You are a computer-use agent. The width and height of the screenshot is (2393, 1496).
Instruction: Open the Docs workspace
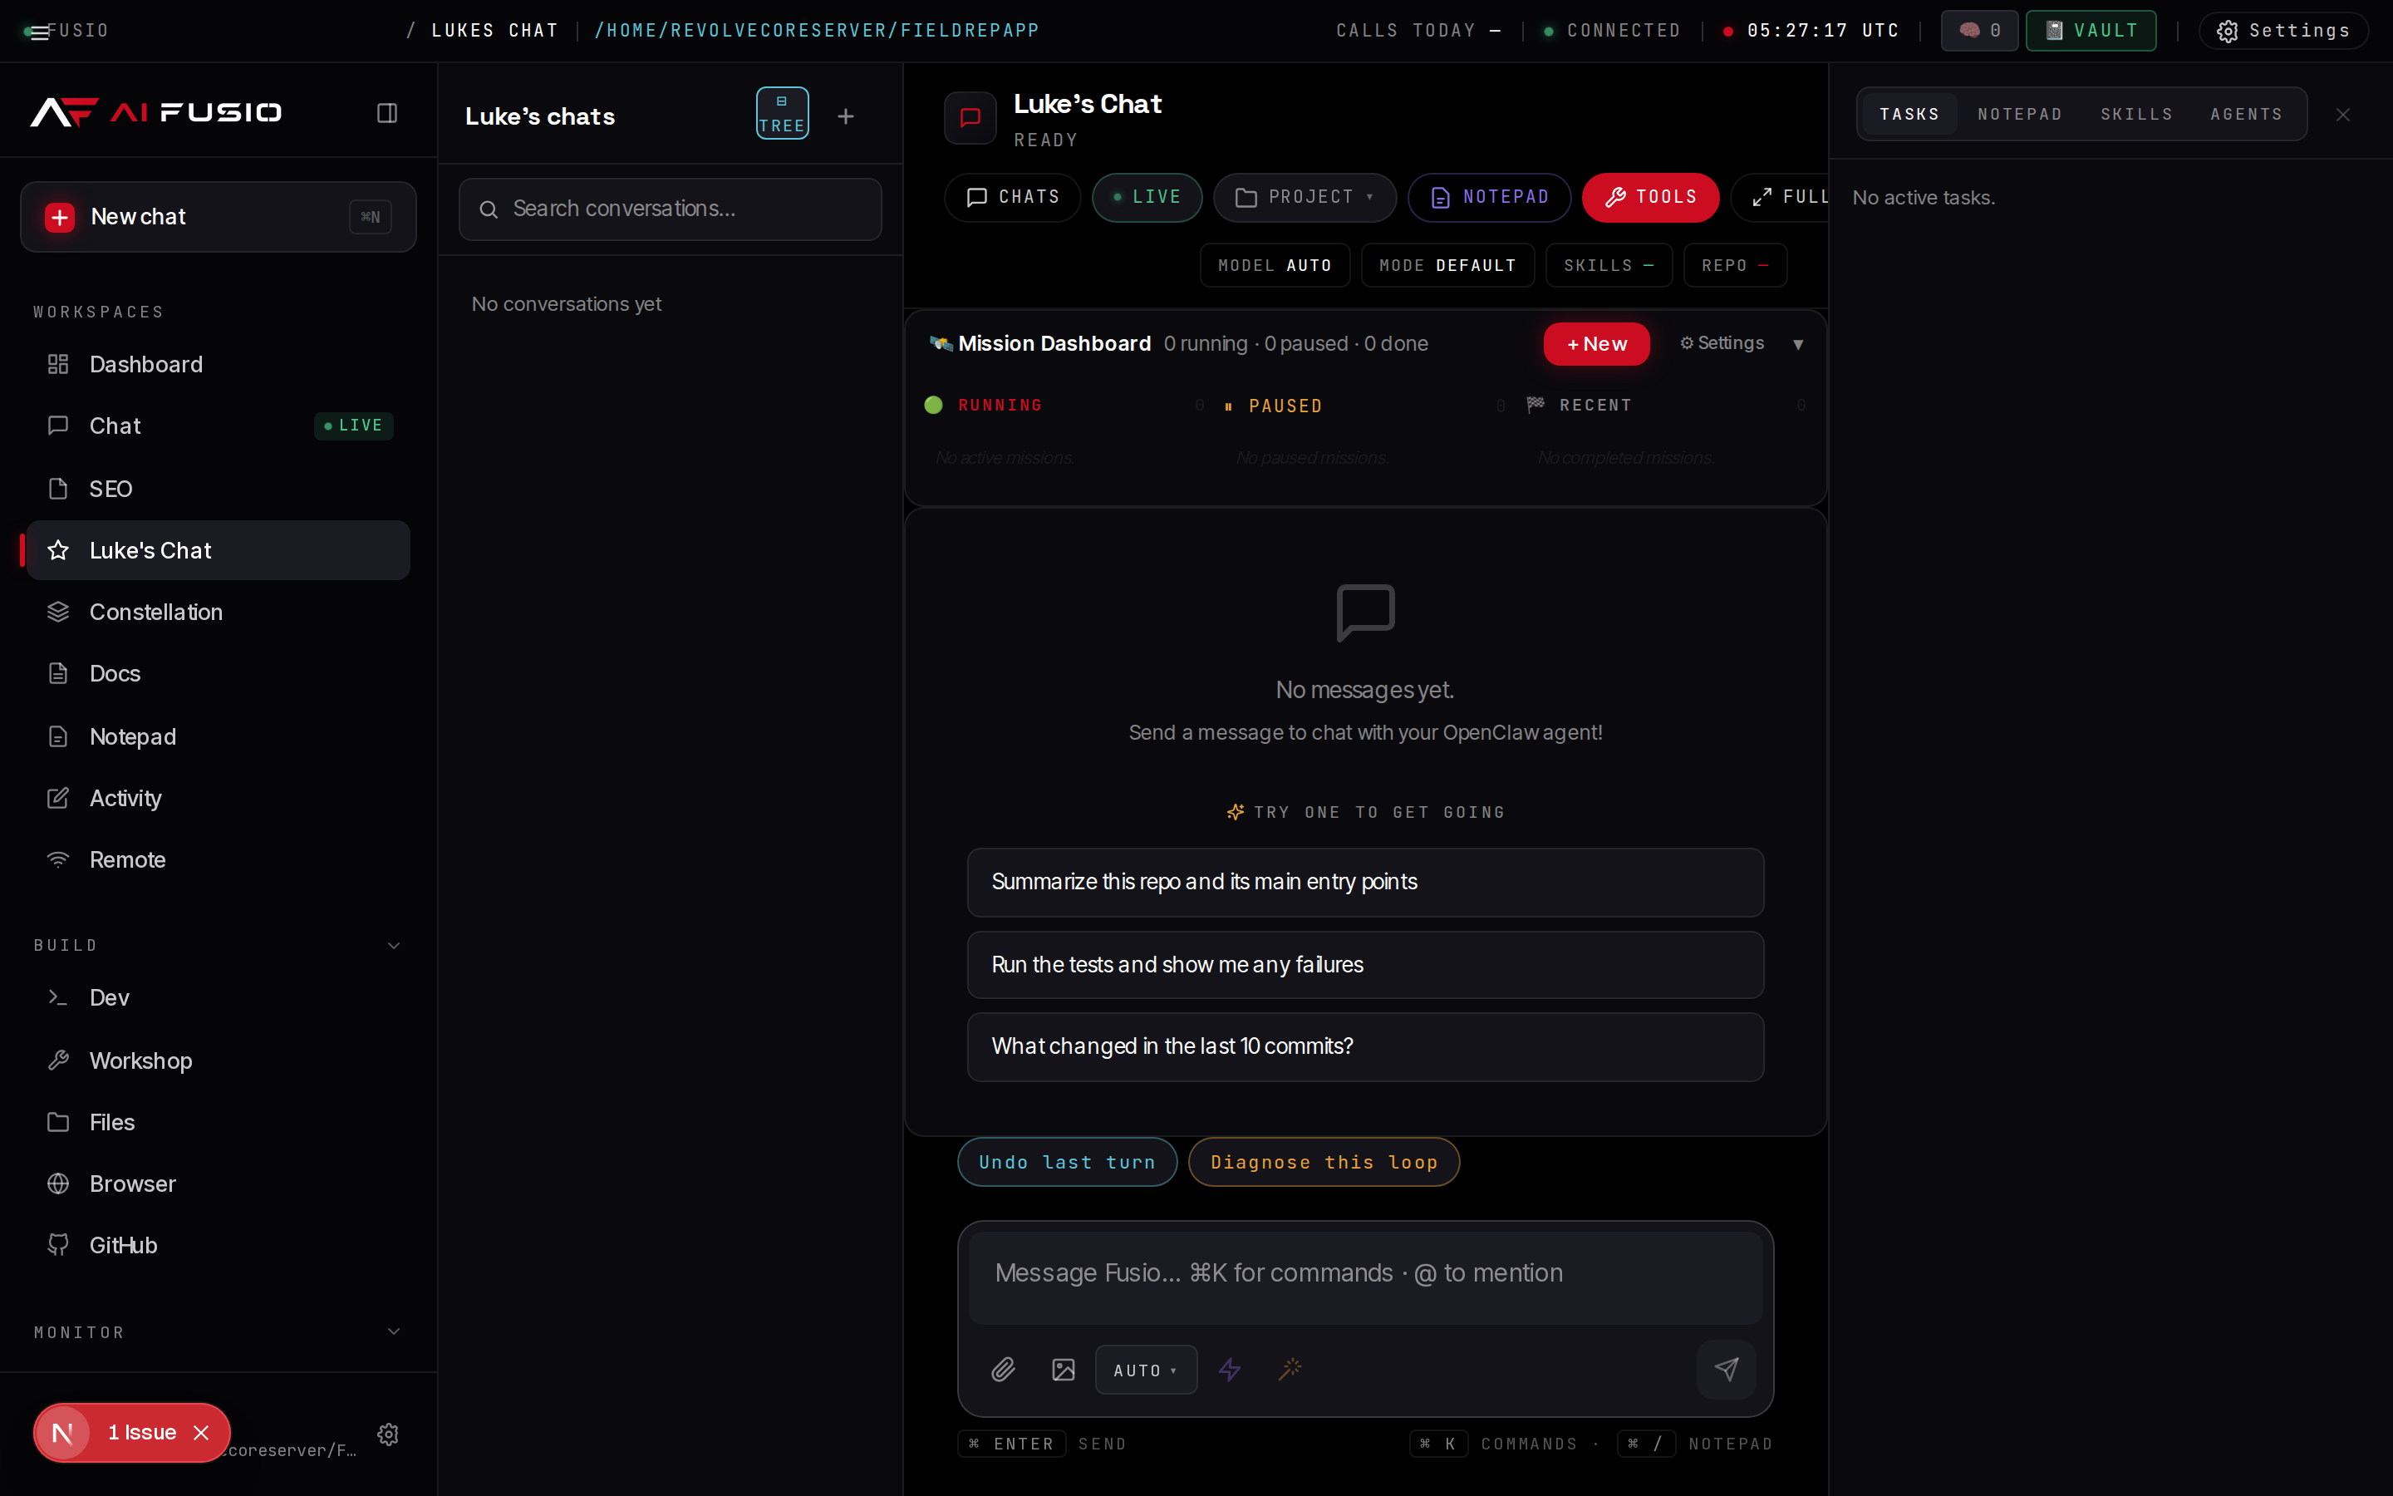pyautogui.click(x=218, y=674)
